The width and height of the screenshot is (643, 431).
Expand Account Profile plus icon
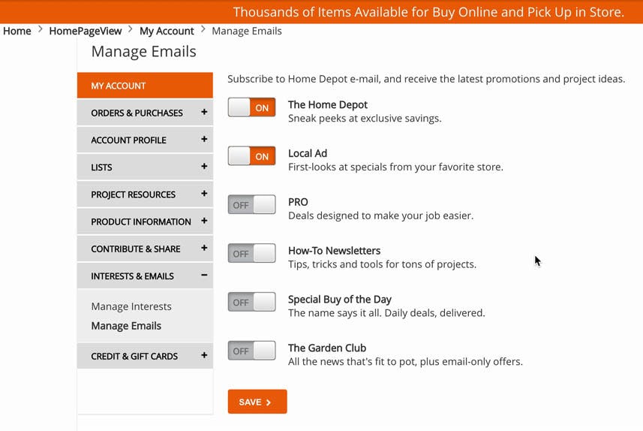204,140
